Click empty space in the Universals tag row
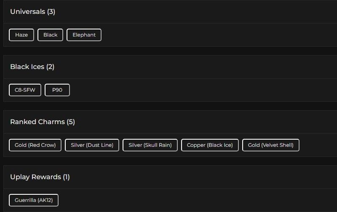 click(x=211, y=35)
